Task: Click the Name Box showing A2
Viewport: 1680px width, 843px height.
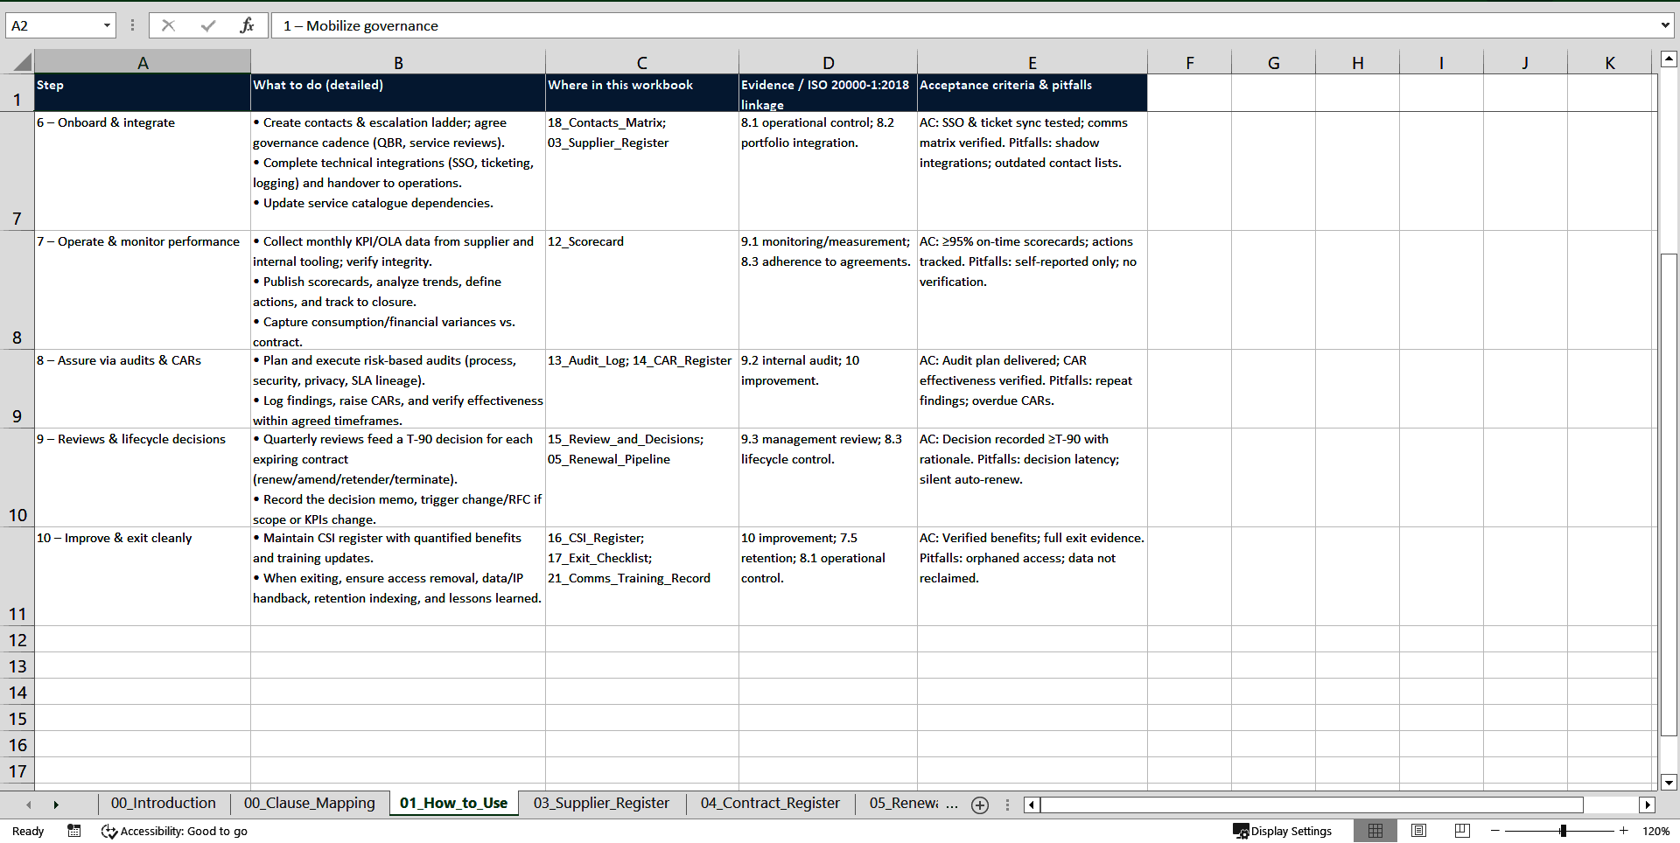Action: pyautogui.click(x=54, y=25)
